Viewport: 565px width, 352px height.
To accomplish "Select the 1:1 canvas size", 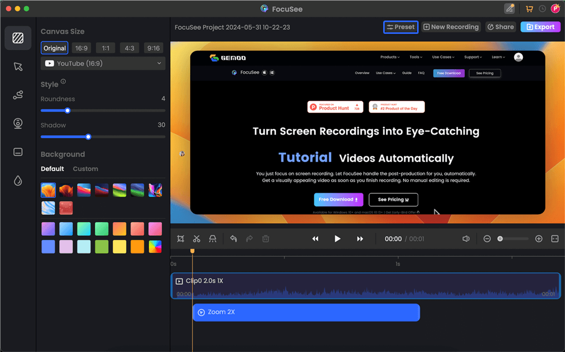I will [106, 48].
